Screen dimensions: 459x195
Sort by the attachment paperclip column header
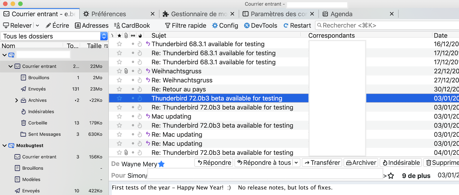click(126, 35)
